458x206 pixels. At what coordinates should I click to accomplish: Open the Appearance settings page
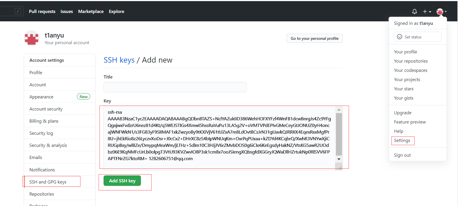point(41,97)
